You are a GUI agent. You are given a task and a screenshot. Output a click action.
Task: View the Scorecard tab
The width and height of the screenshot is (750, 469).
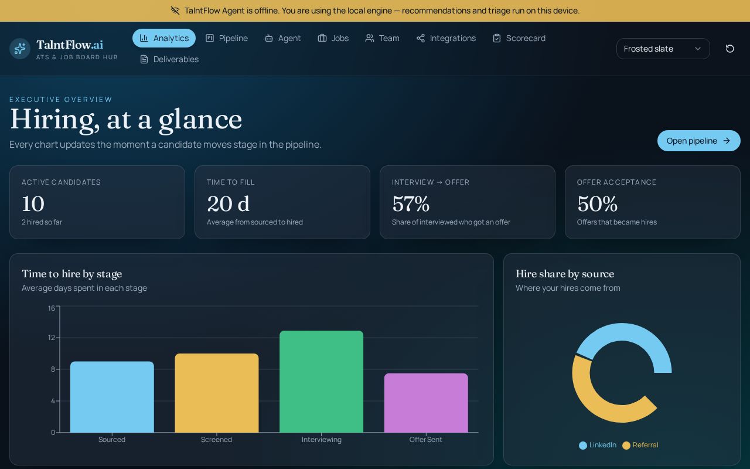click(519, 38)
